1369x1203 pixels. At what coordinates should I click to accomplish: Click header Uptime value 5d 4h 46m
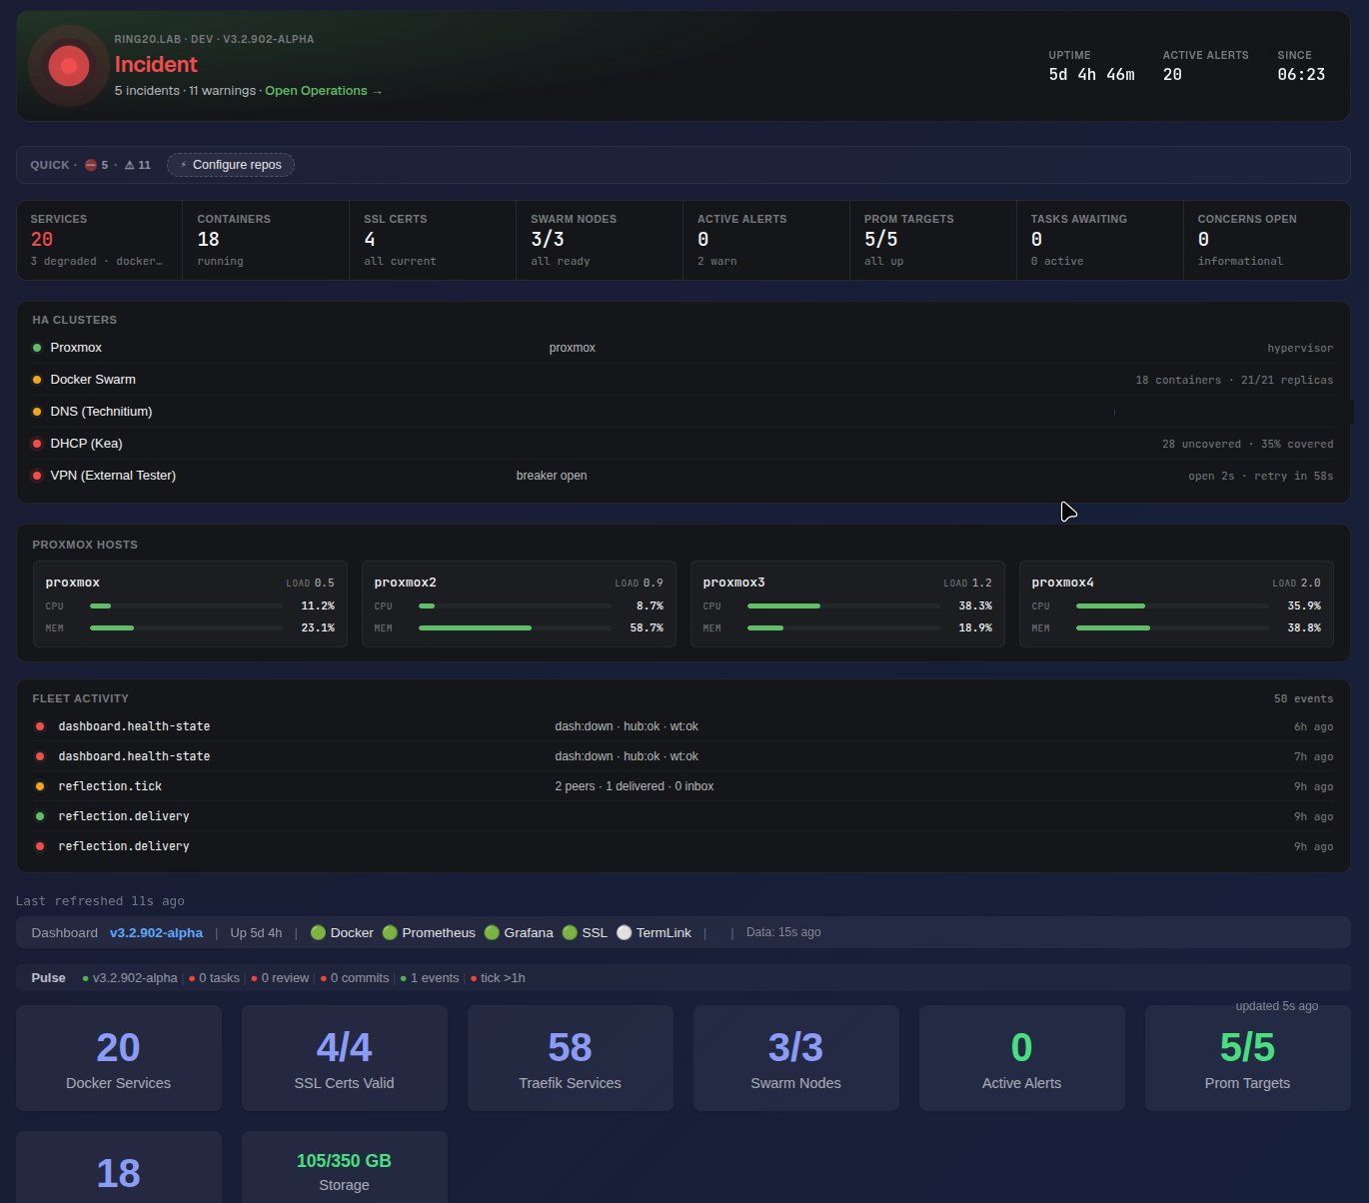(x=1091, y=75)
